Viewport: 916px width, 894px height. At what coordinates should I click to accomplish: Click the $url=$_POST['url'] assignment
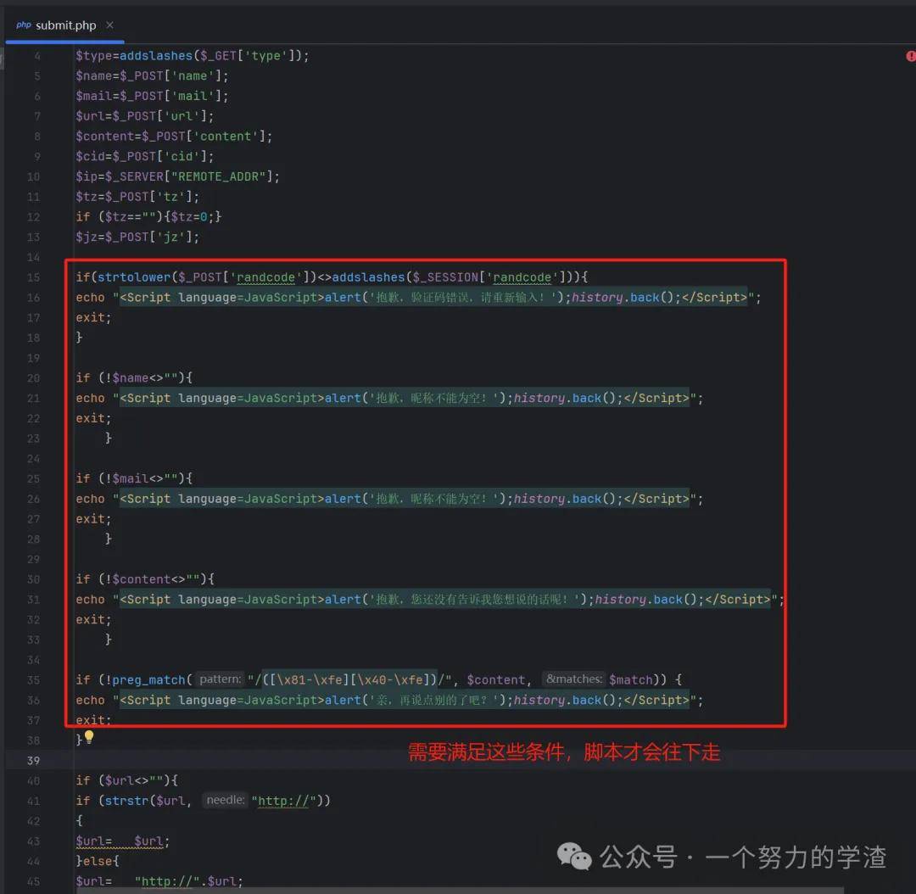pyautogui.click(x=145, y=115)
